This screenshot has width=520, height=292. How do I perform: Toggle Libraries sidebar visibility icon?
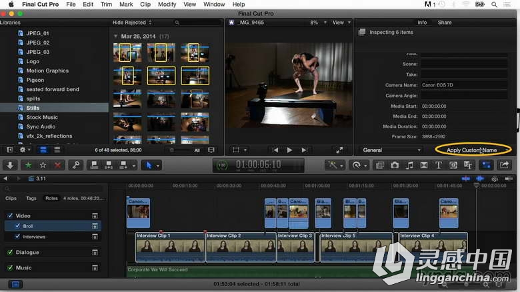point(9,150)
